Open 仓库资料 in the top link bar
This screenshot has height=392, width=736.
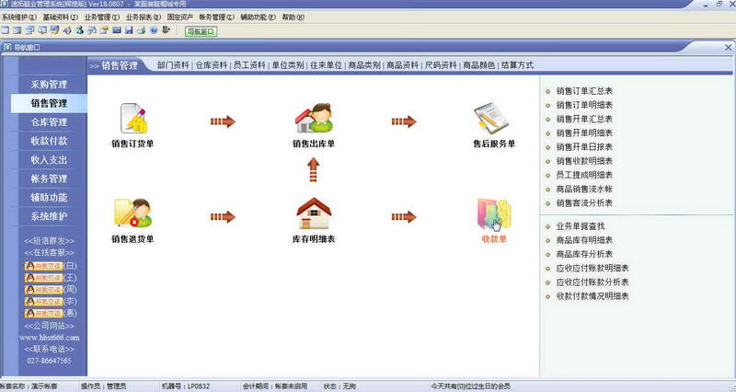coord(212,65)
